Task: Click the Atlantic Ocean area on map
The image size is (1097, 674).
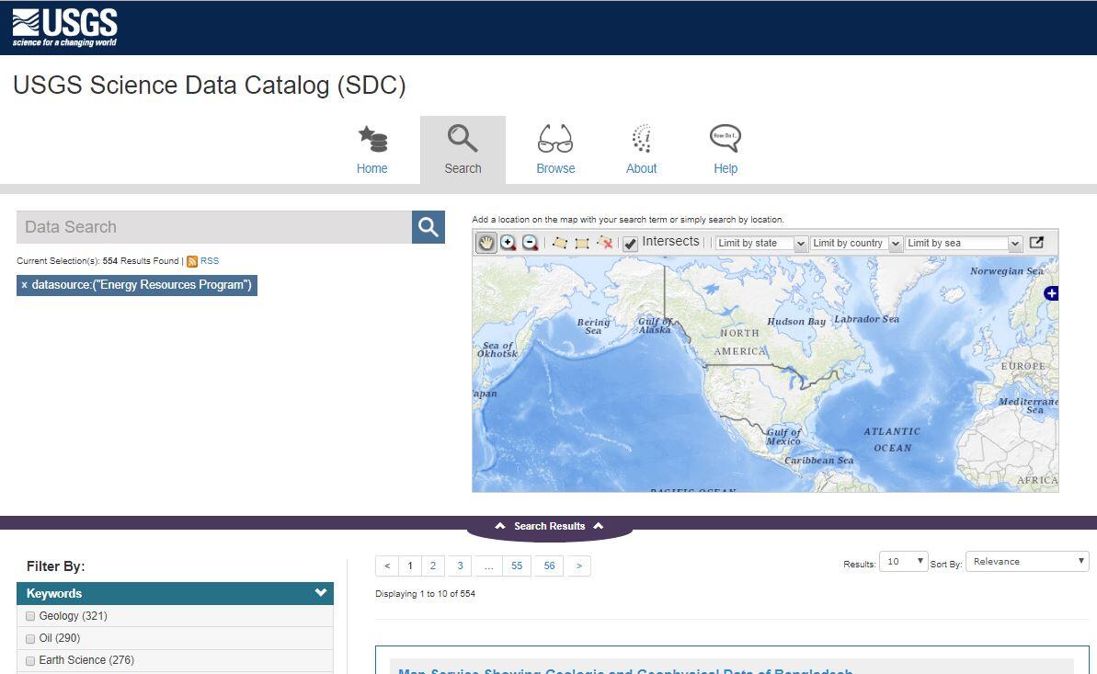Action: click(892, 440)
